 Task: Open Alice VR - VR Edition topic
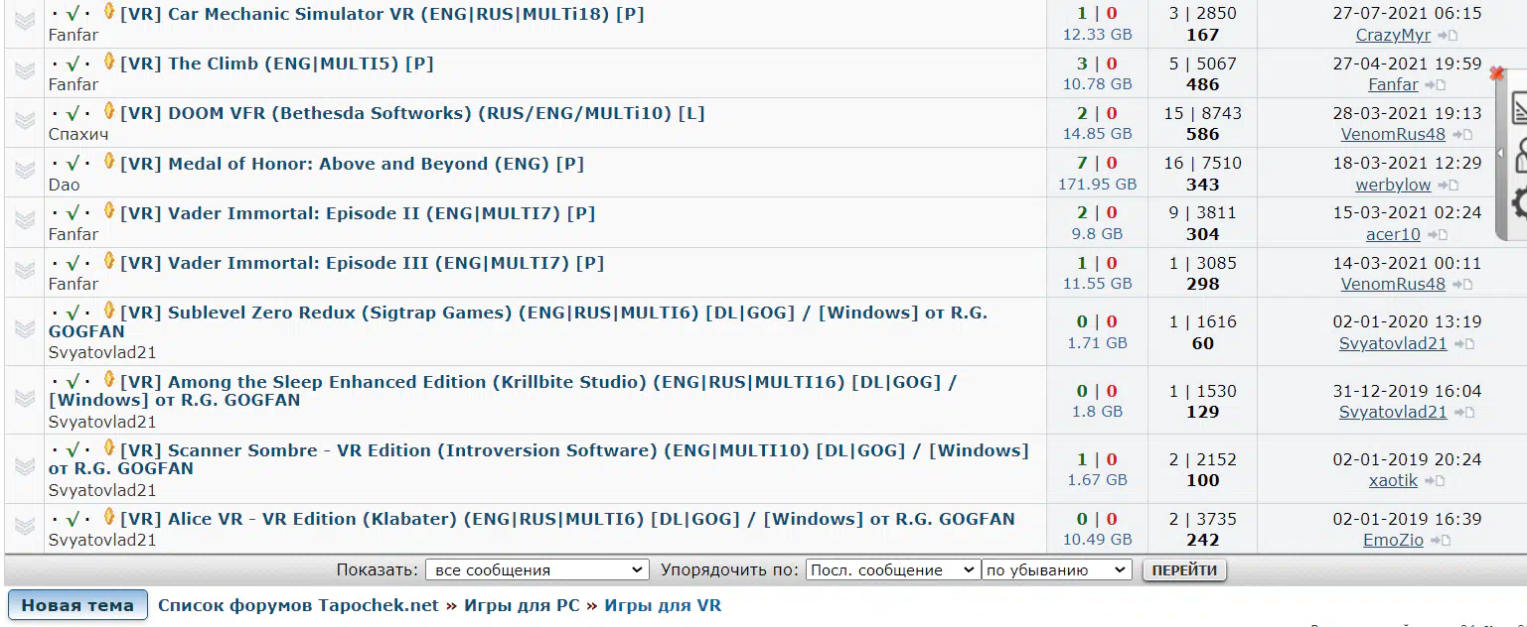(567, 519)
